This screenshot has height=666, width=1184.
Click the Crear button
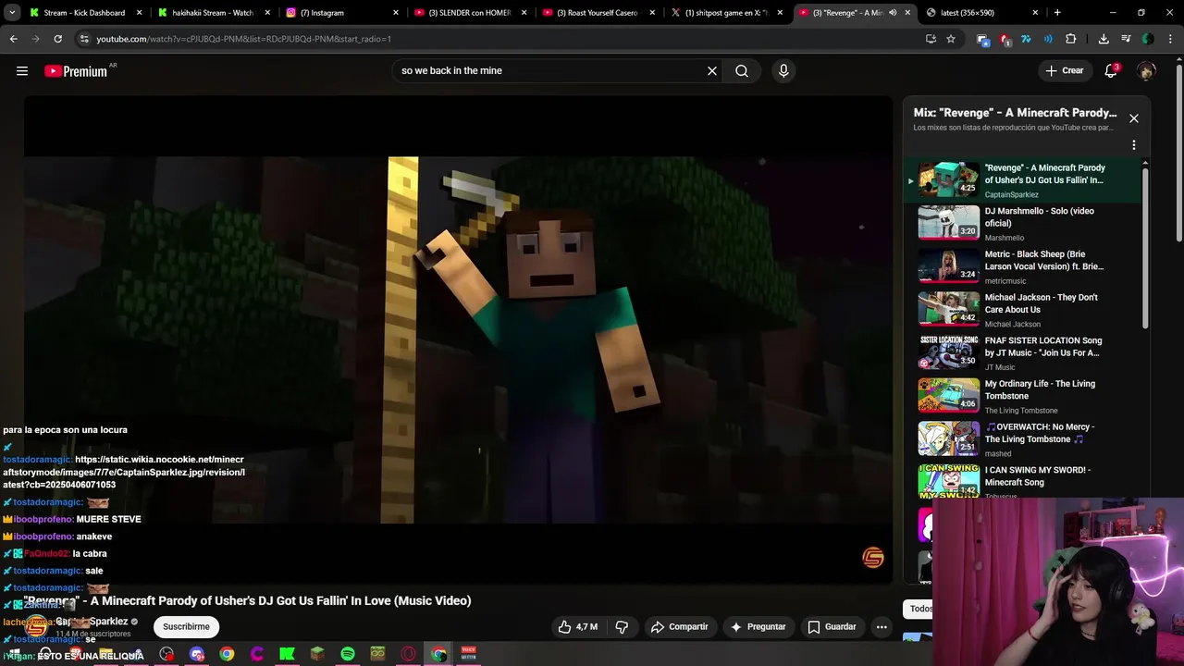pyautogui.click(x=1065, y=71)
